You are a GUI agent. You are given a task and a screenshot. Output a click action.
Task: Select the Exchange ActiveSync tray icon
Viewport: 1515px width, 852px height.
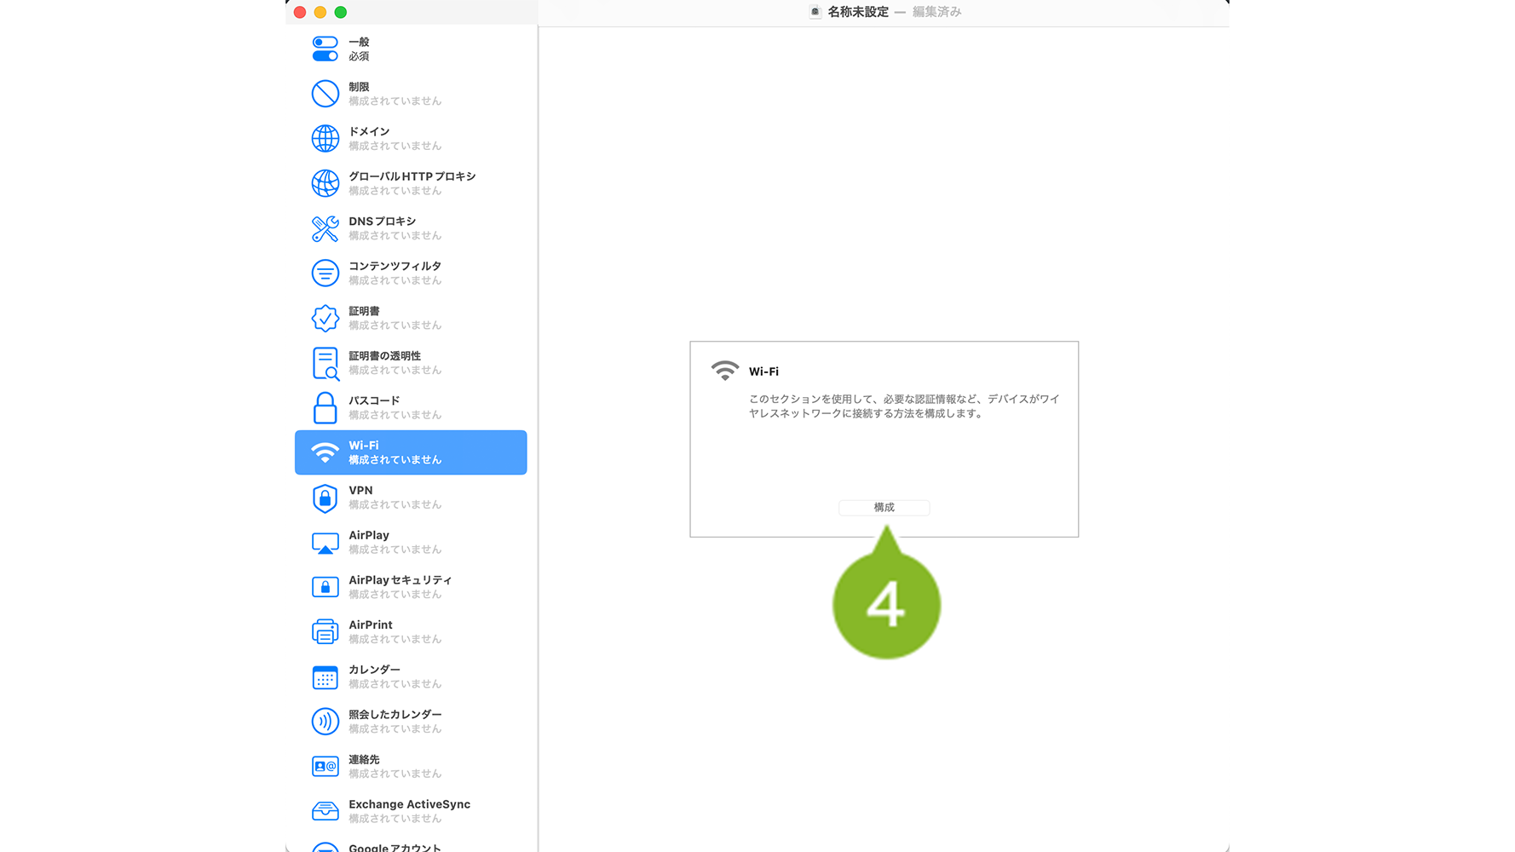(325, 811)
